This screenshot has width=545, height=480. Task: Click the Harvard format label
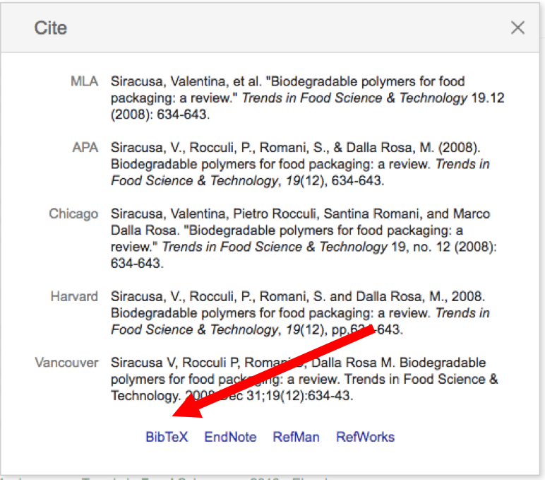(74, 296)
